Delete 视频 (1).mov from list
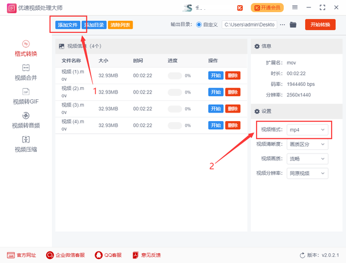Screen dimensions: 346x263 click(233, 76)
